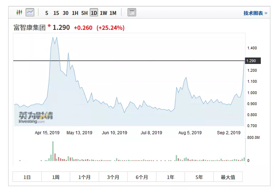This screenshot has height=190, width=274.
Task: Click the 1.290 current price label
Action: tap(61, 27)
